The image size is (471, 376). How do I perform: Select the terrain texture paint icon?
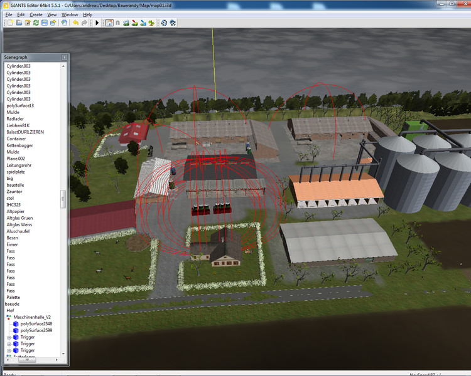point(135,23)
